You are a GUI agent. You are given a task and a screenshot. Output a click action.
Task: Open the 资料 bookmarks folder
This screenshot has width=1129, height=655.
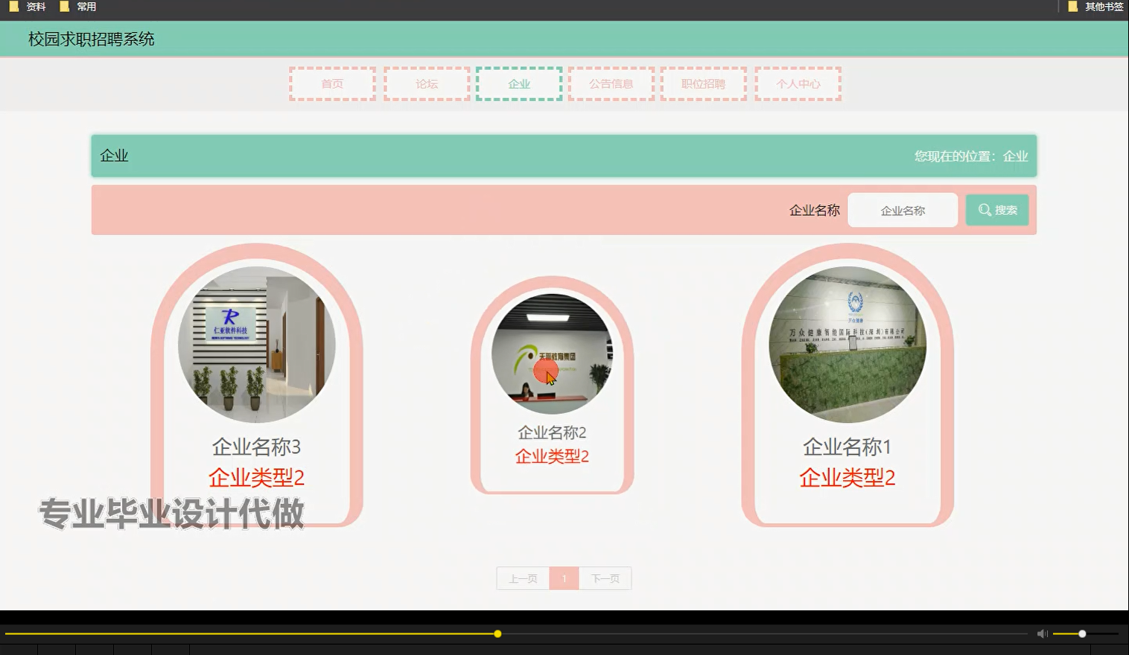(28, 6)
